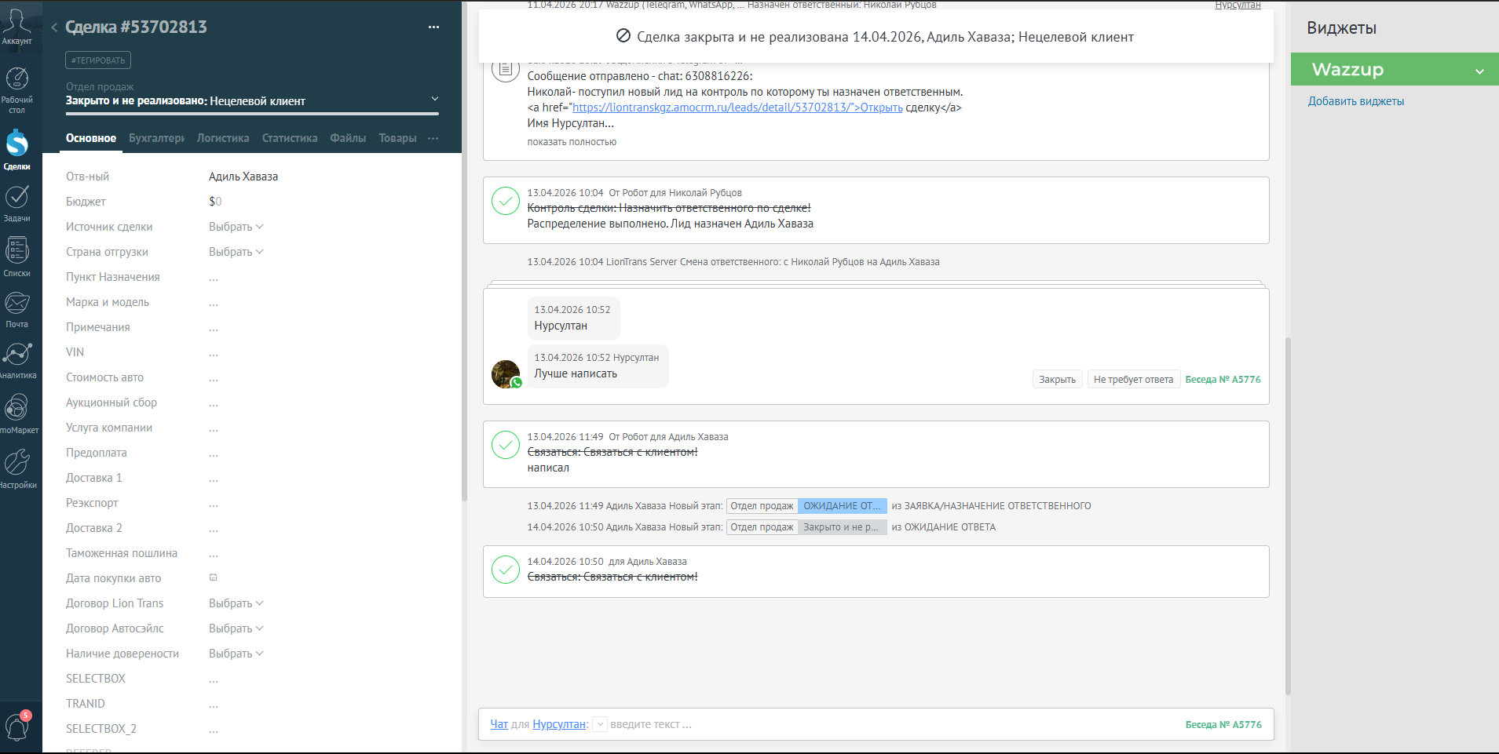
Task: Click Отв-ный value Адиль Хаваза
Action: coord(243,177)
